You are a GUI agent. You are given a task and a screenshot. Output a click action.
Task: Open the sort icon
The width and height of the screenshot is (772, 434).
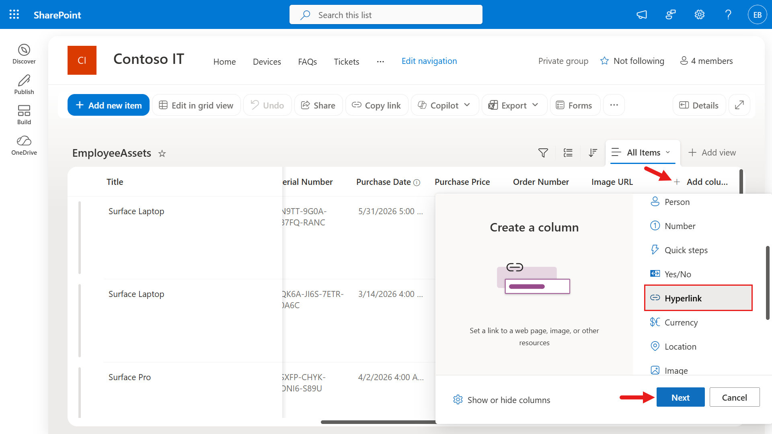[593, 153]
